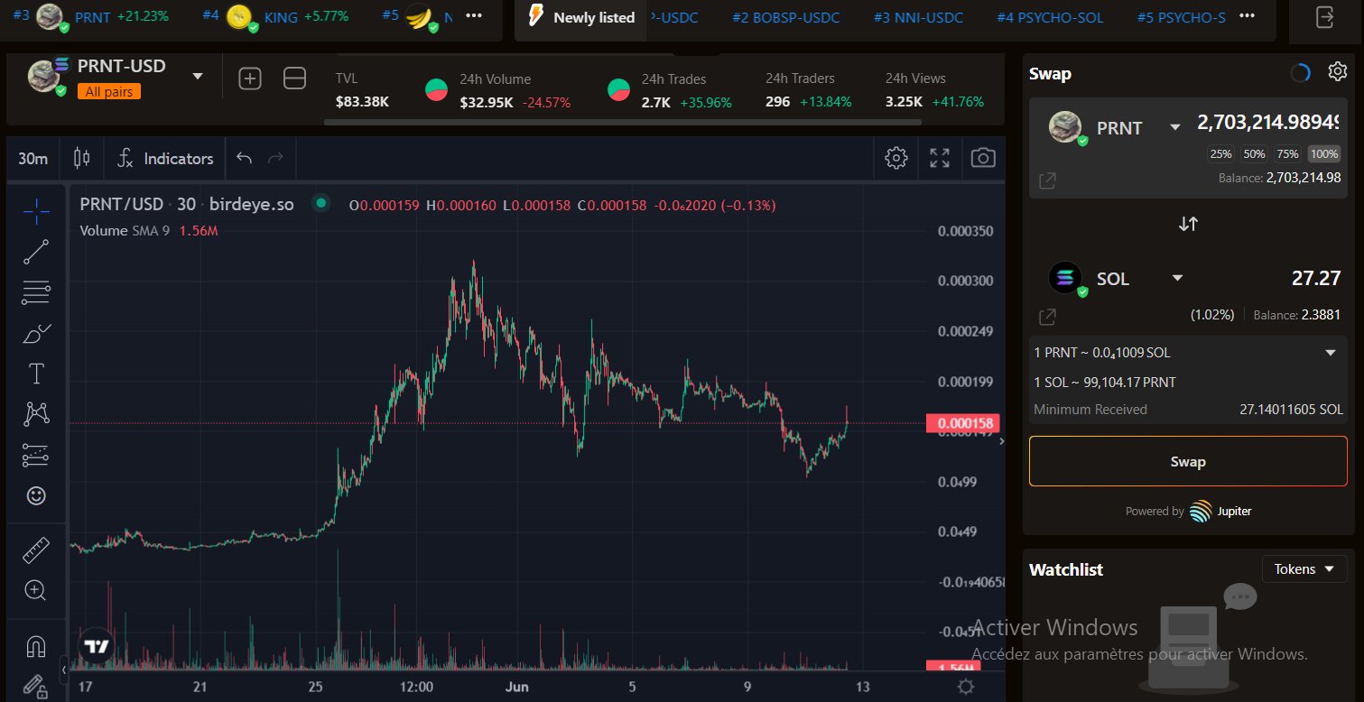Open candlestick chart style selector
Image resolution: width=1364 pixels, height=702 pixels.
coord(81,159)
